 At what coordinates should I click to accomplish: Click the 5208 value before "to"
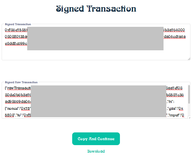9,115
